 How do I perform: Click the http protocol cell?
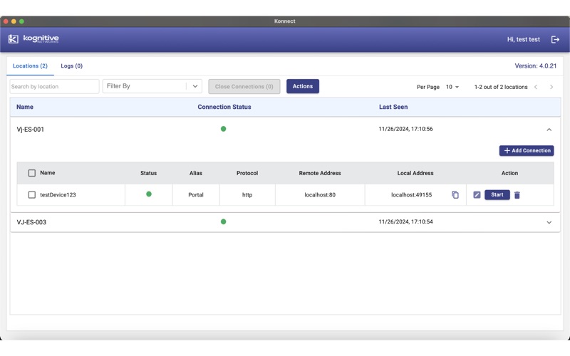(247, 194)
